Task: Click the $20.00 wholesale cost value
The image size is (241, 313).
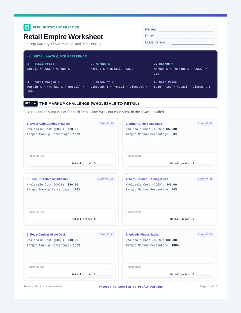Action: click(73, 129)
